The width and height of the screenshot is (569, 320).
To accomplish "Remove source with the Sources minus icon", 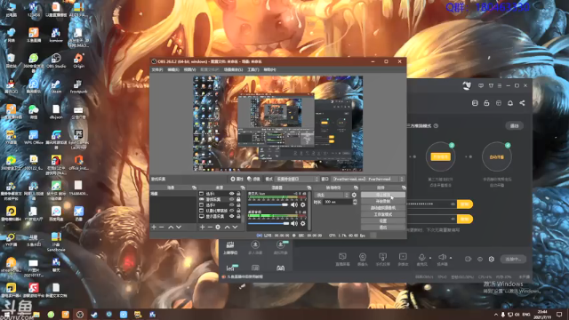I will tap(210, 228).
